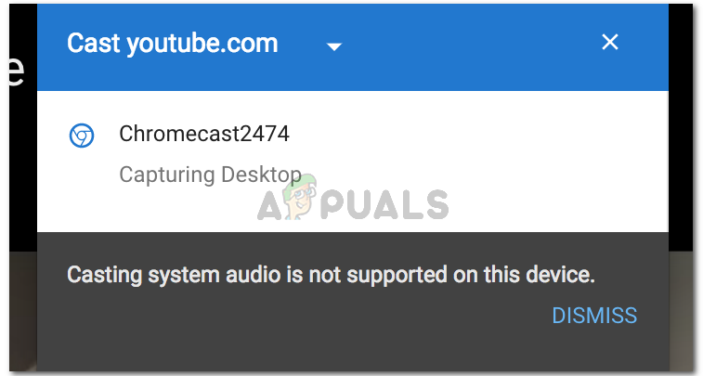
Task: Dismiss the system audio warning
Action: pos(594,316)
